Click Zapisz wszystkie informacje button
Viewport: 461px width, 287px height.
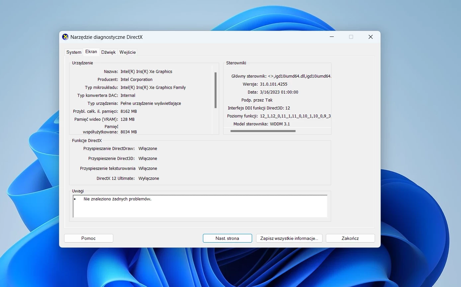[289, 238]
